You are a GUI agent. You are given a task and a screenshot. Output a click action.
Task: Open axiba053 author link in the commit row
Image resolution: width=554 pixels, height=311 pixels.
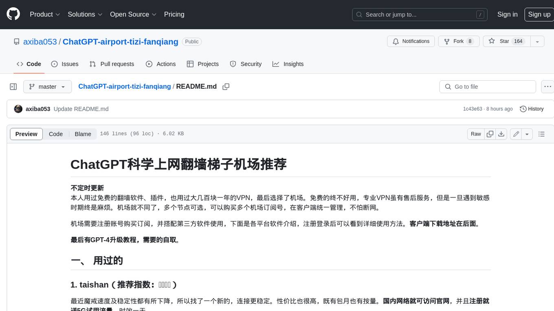coord(38,109)
